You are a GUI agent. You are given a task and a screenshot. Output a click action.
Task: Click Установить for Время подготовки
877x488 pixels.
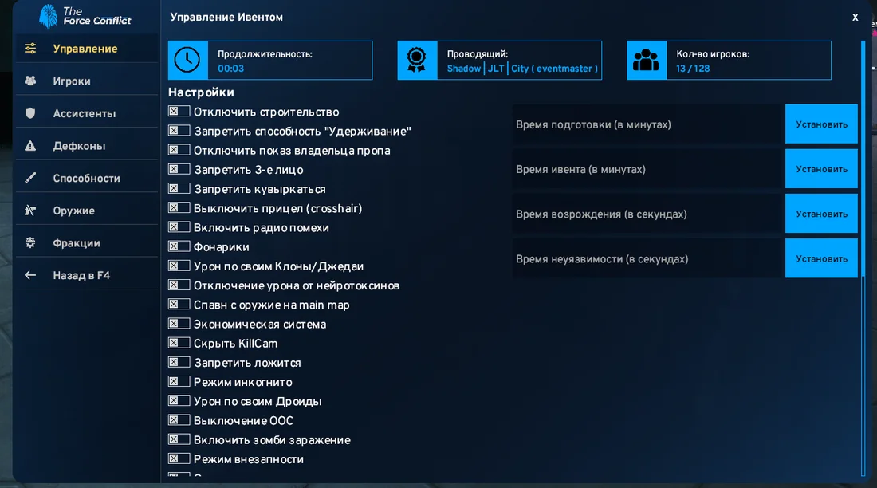[821, 124]
